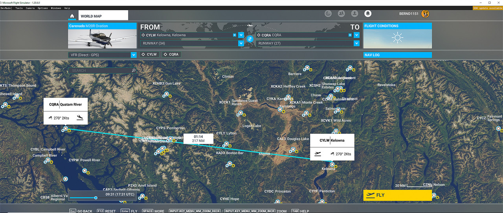503x213 pixels.
Task: Open the achievements target icon
Action: point(329,14)
